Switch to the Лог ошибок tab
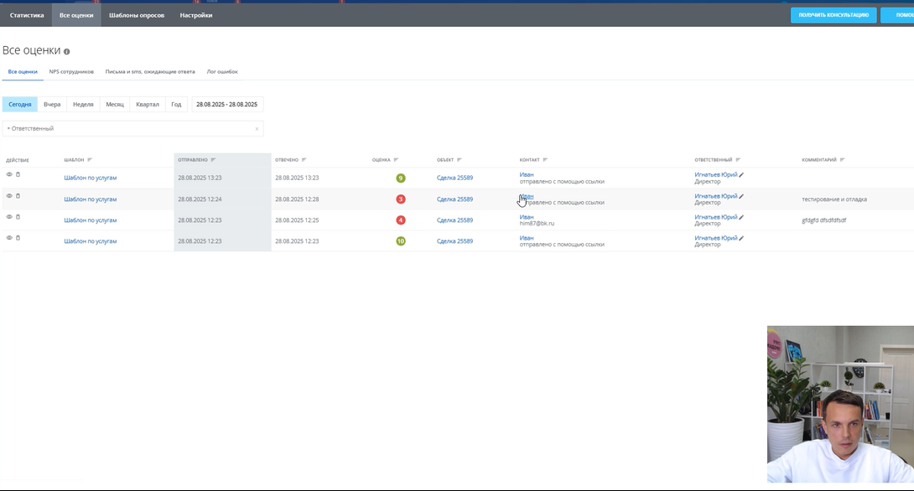Viewport: 914px width, 491px height. (x=222, y=72)
